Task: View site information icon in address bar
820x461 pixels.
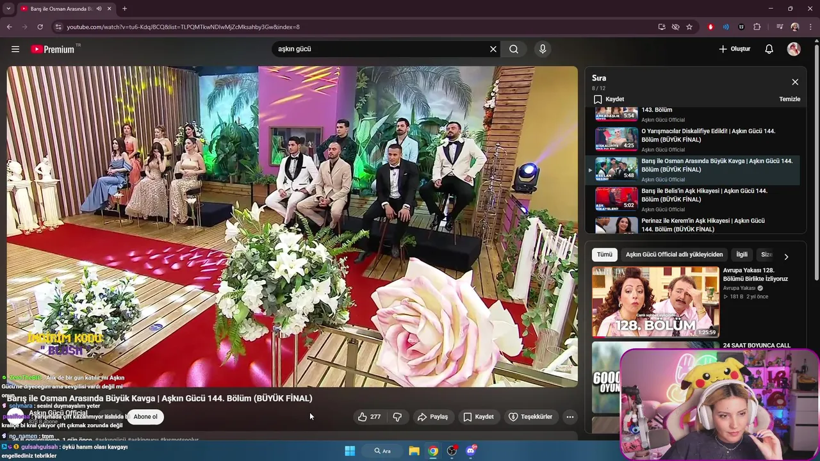Action: tap(58, 27)
